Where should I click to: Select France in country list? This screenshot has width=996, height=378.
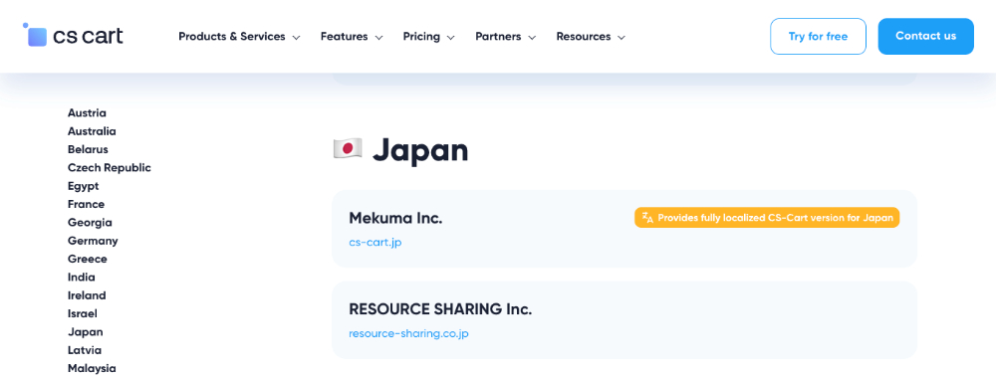[x=87, y=204]
